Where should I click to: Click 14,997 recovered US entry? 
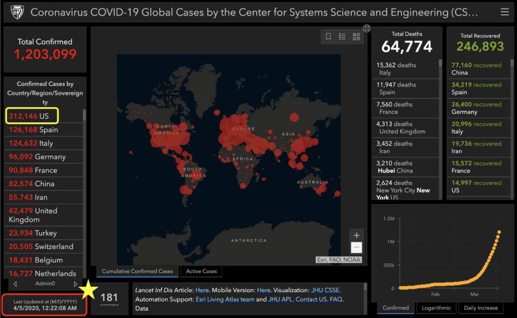478,187
